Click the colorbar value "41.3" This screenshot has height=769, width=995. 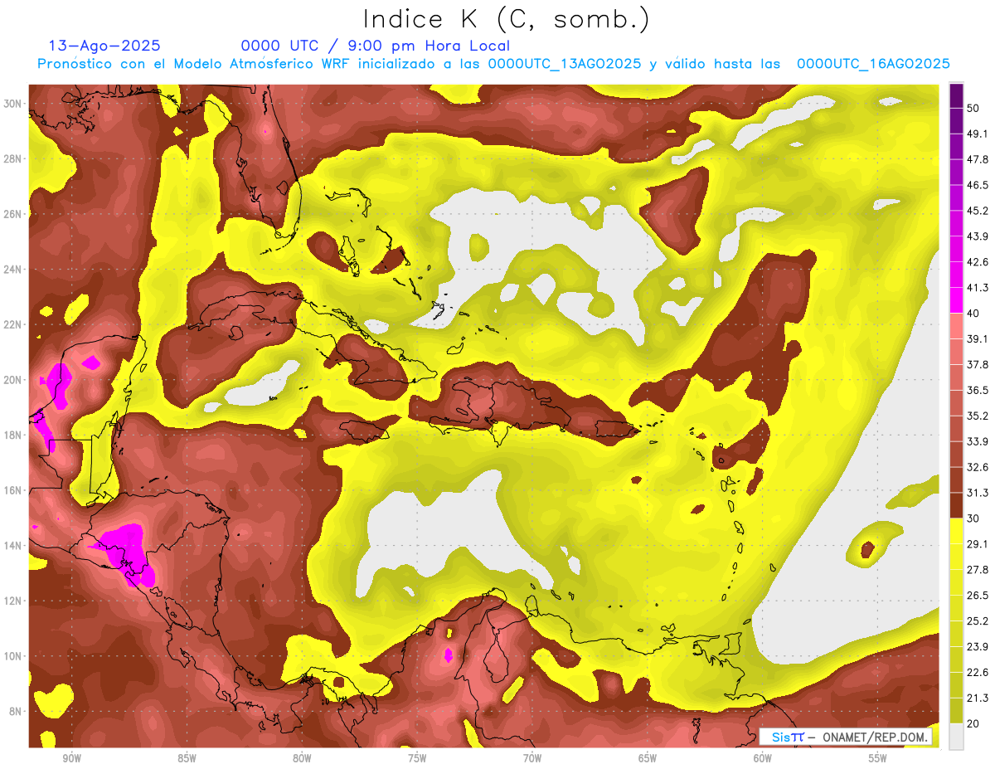coord(978,288)
